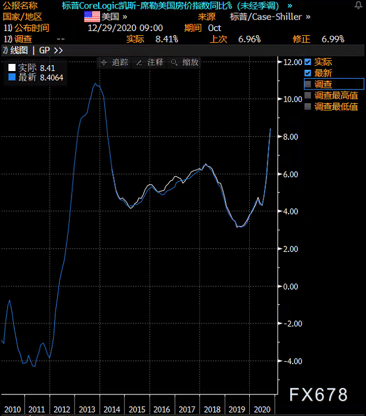
Task: Click the release date 12/29/2020 09:00
Action: click(125, 28)
